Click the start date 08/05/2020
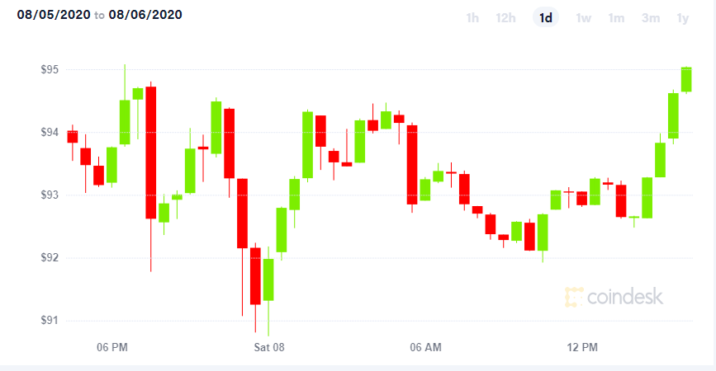This screenshot has width=716, height=371. click(x=54, y=15)
